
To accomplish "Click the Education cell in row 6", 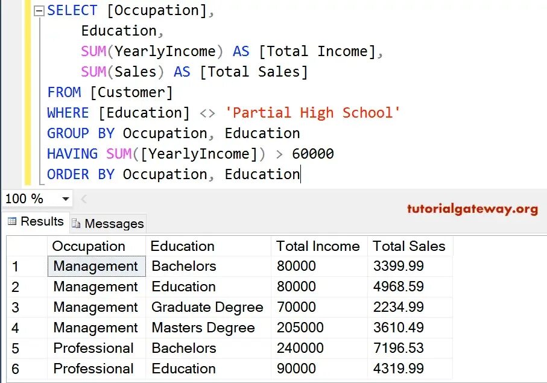I will [x=208, y=369].
